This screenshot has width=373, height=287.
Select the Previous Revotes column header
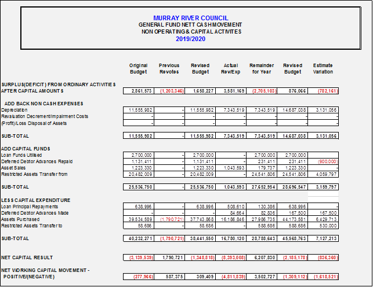tap(169, 68)
